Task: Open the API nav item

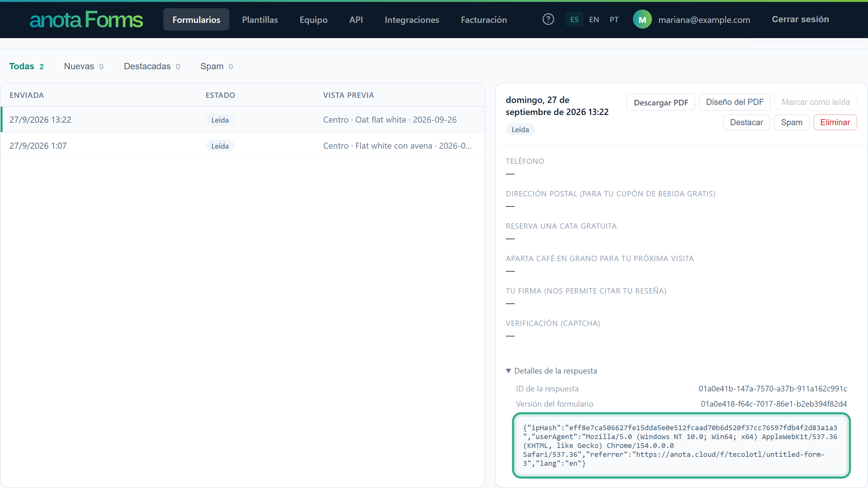Action: [x=356, y=20]
